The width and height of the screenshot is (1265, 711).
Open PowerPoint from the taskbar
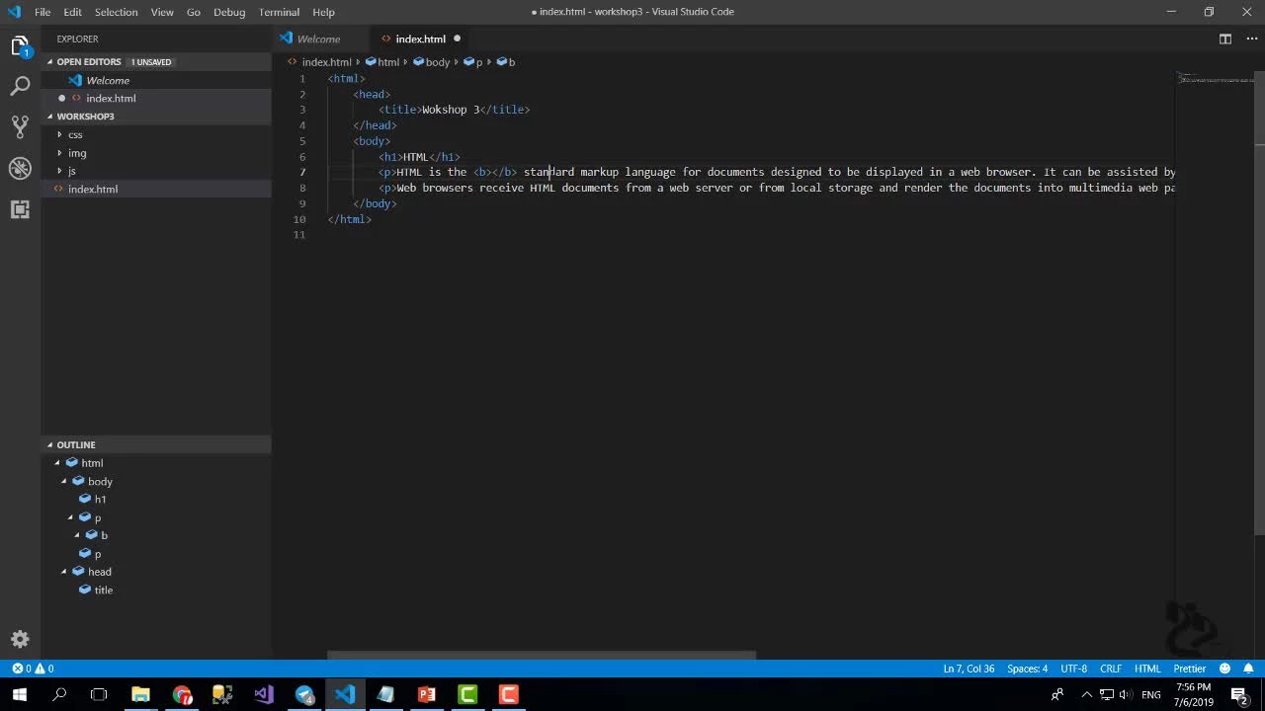tap(427, 694)
